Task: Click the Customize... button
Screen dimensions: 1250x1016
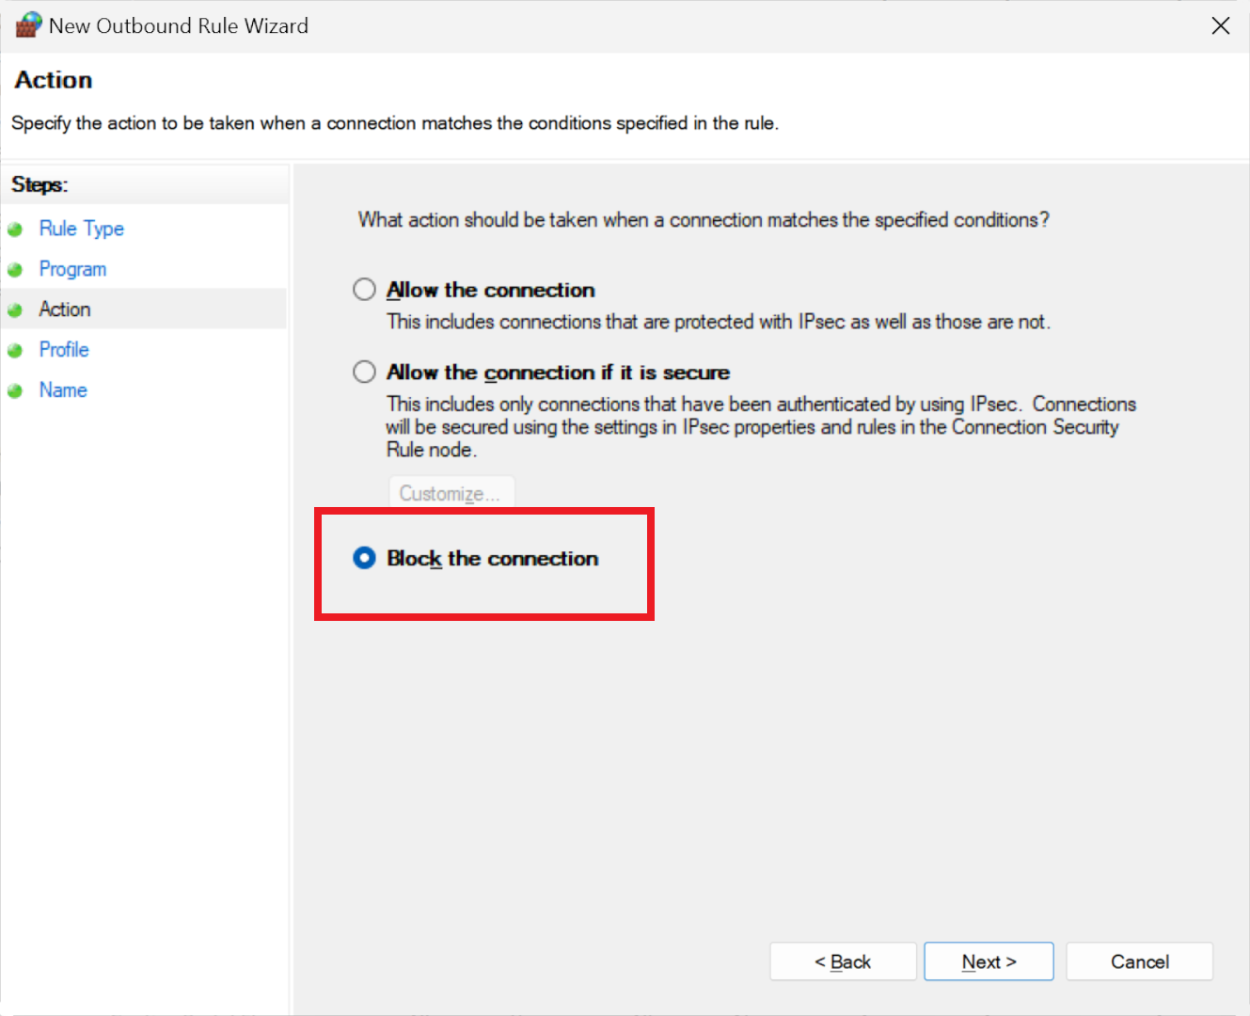Action: [451, 493]
